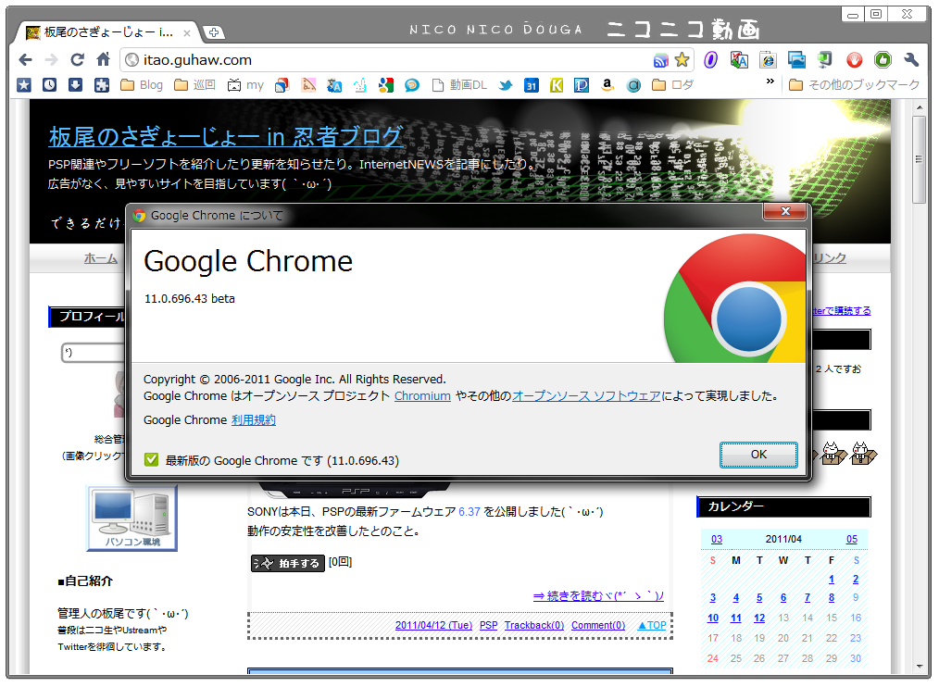939x687 pixels.
Task: Open the リンク navigation menu item
Action: 829,258
